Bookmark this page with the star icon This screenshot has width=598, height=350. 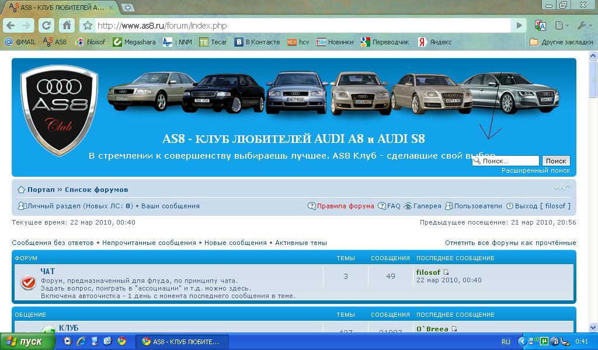tap(87, 26)
